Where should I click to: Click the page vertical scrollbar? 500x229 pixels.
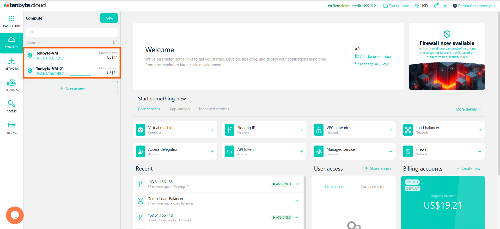(x=498, y=93)
